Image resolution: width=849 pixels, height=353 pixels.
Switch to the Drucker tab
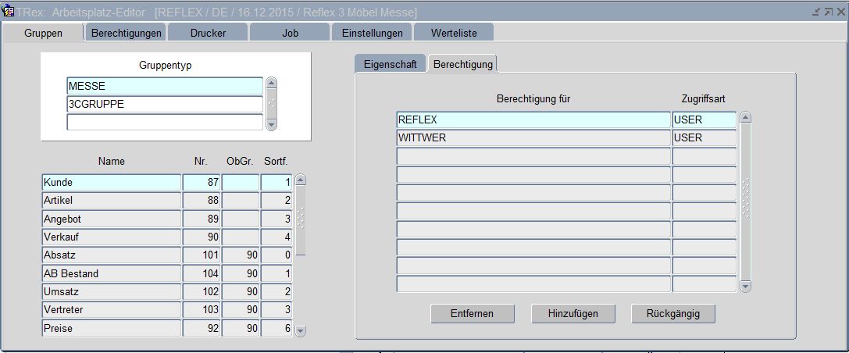208,33
